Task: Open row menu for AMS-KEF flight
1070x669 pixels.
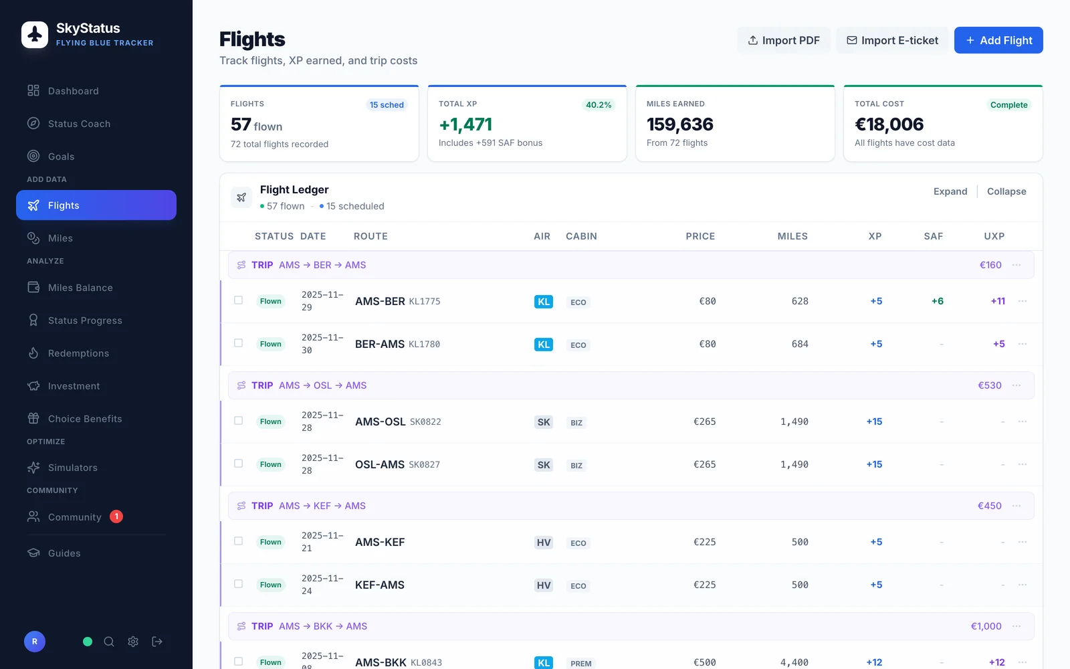Action: [x=1023, y=542]
